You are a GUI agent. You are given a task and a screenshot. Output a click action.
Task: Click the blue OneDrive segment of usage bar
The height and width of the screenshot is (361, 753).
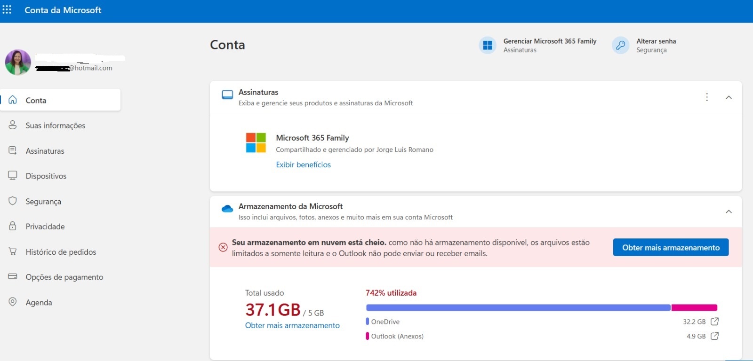click(x=518, y=307)
